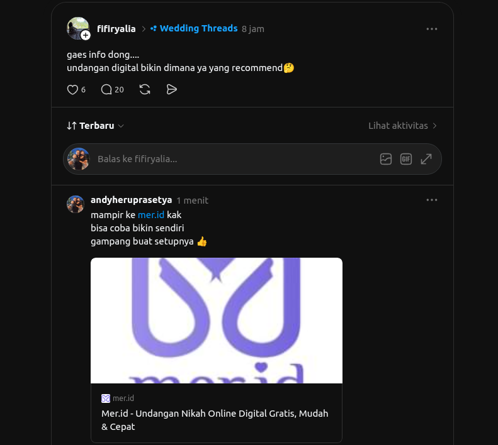Image resolution: width=498 pixels, height=445 pixels.
Task: Attach an image to the reply
Action: [x=385, y=159]
